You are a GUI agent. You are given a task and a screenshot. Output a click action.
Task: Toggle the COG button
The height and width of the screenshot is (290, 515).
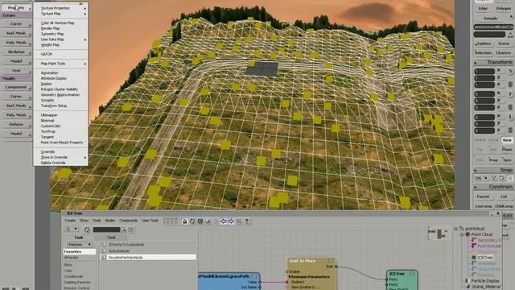coord(480,160)
